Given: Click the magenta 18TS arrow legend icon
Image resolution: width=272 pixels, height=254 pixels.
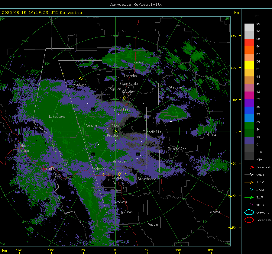Looking at the screenshot, I should pos(249,205).
